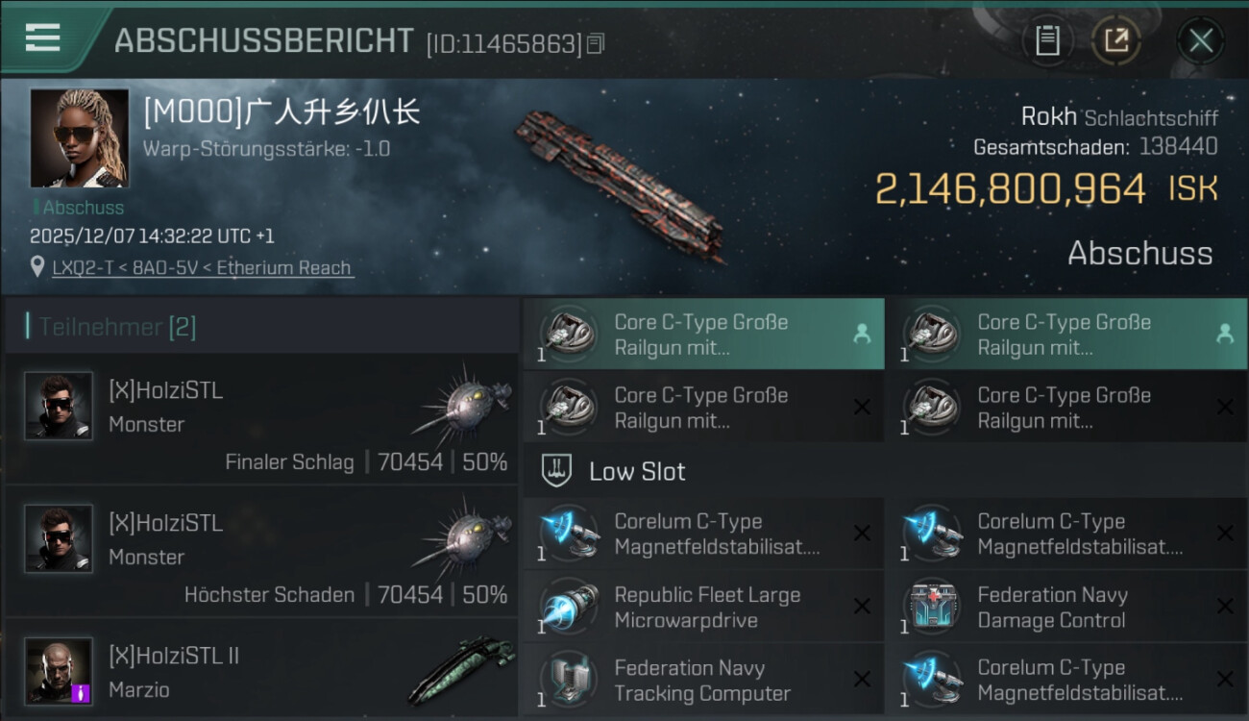1249x721 pixels.
Task: Select Federation Navy Damage Control module
Action: pyautogui.click(x=1066, y=607)
